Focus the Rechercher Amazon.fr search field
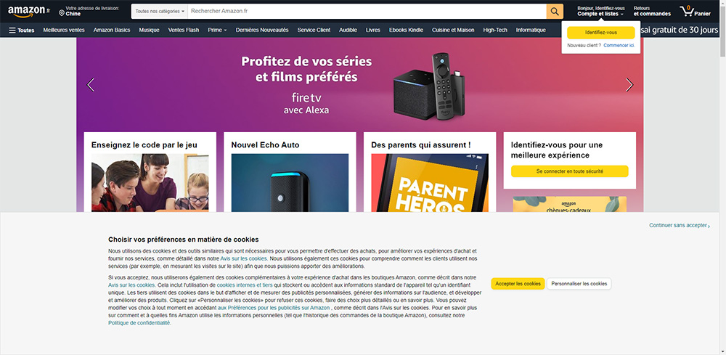726x355 pixels. pyautogui.click(x=367, y=11)
